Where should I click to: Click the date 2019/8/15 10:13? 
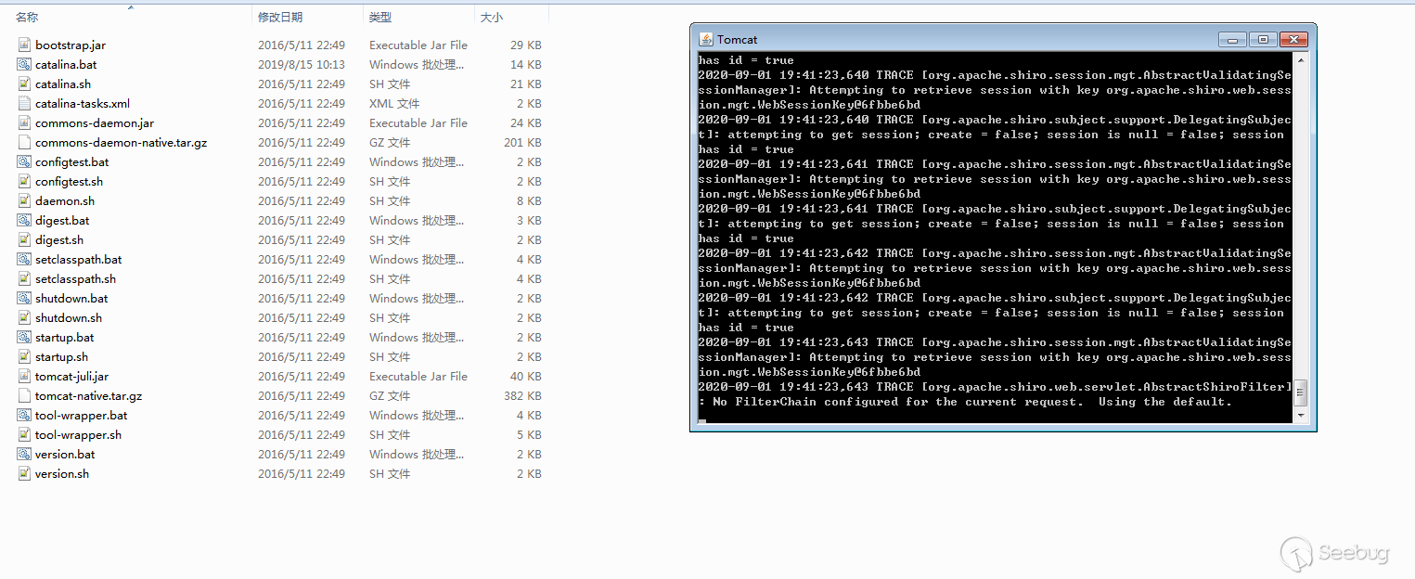click(x=302, y=64)
